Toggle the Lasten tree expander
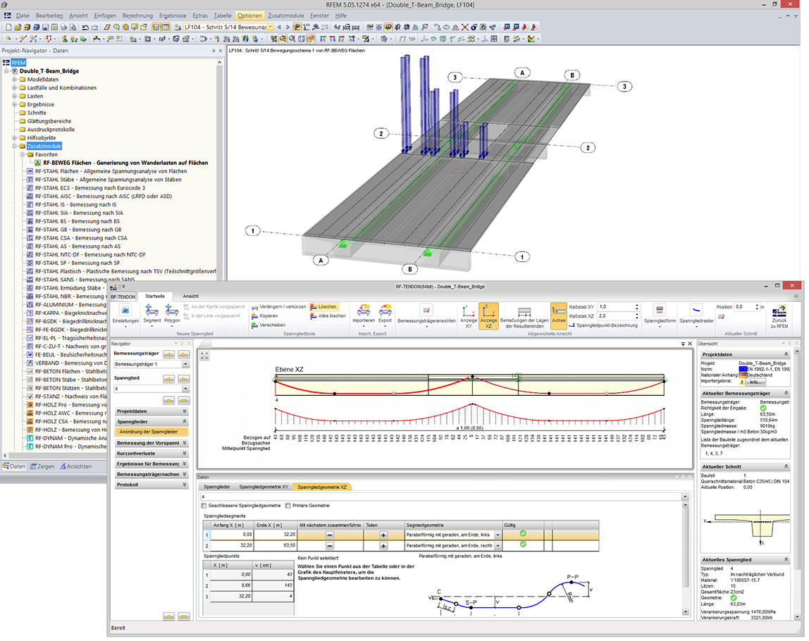The width and height of the screenshot is (809, 641). 14,96
